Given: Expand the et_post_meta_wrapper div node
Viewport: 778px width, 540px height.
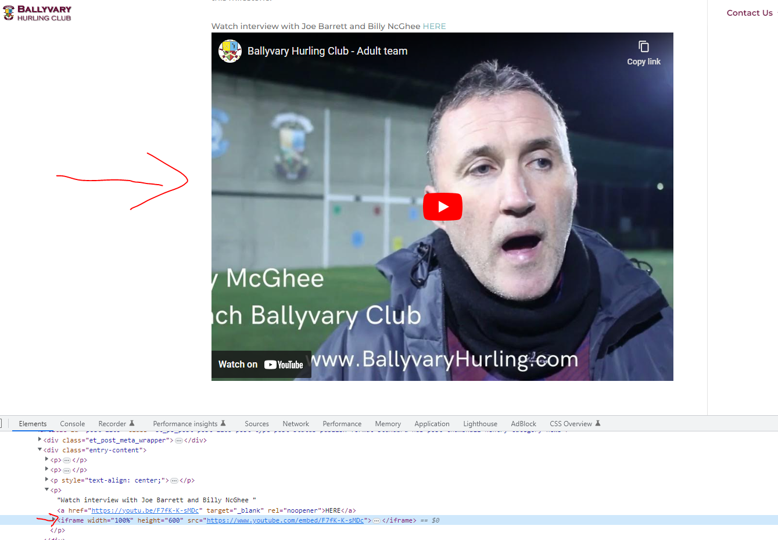Looking at the screenshot, I should (40, 440).
